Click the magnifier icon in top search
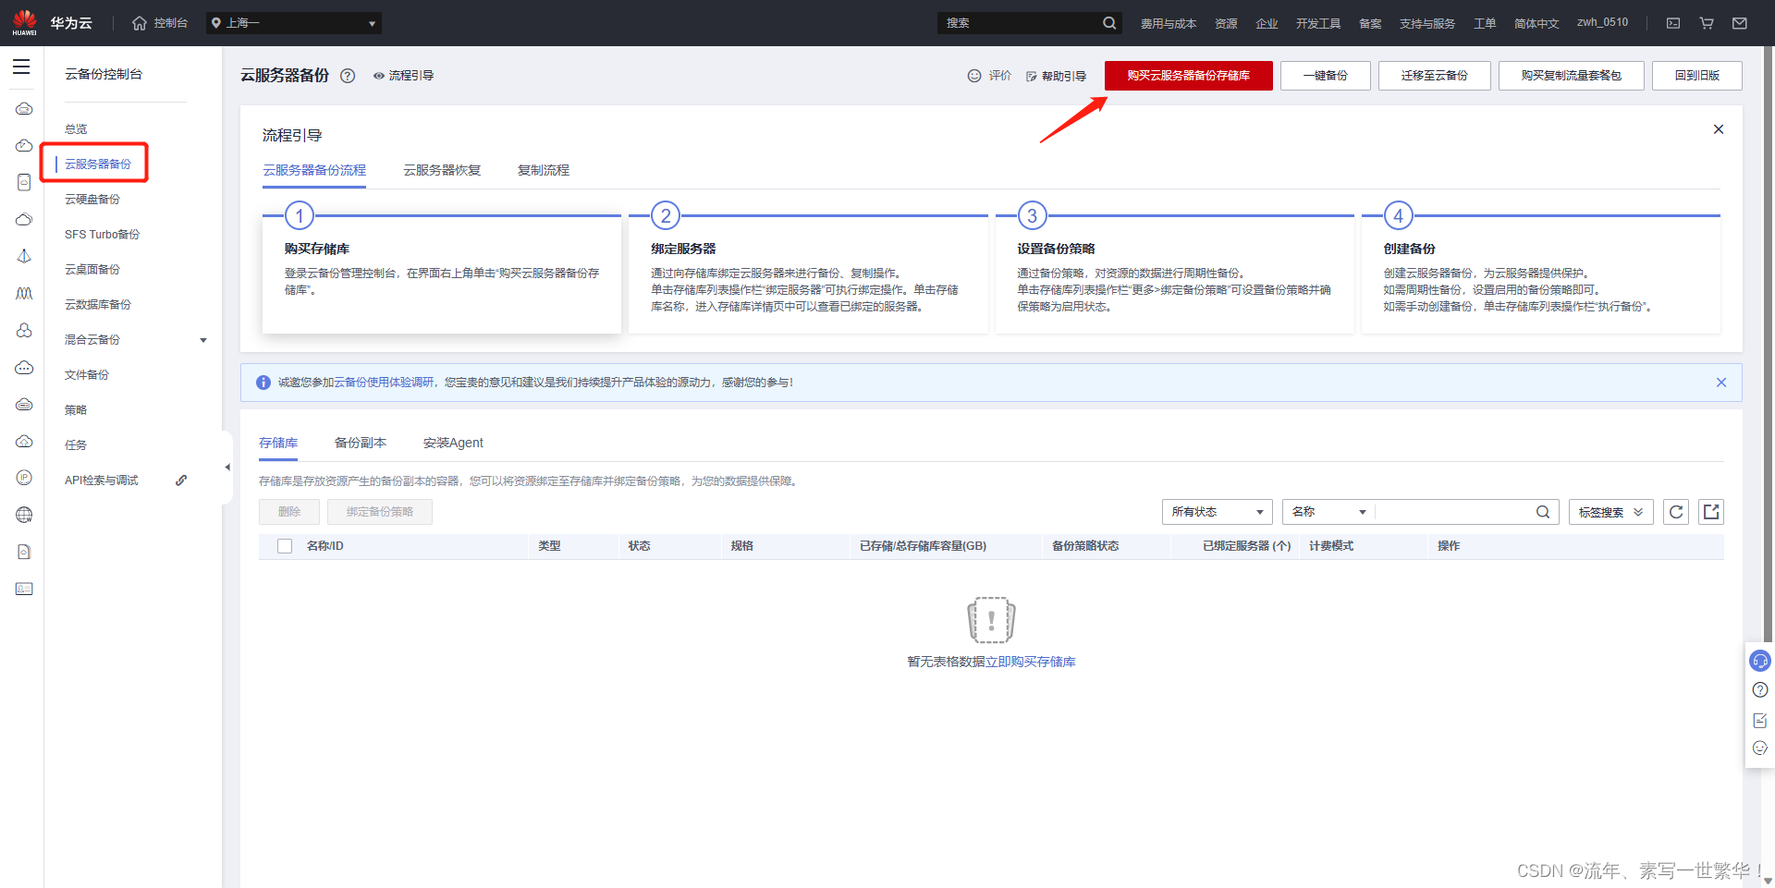Image resolution: width=1775 pixels, height=888 pixels. [1109, 23]
